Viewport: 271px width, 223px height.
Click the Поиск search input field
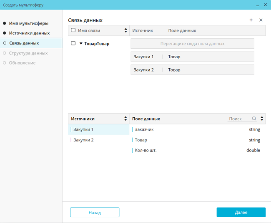[239, 119]
